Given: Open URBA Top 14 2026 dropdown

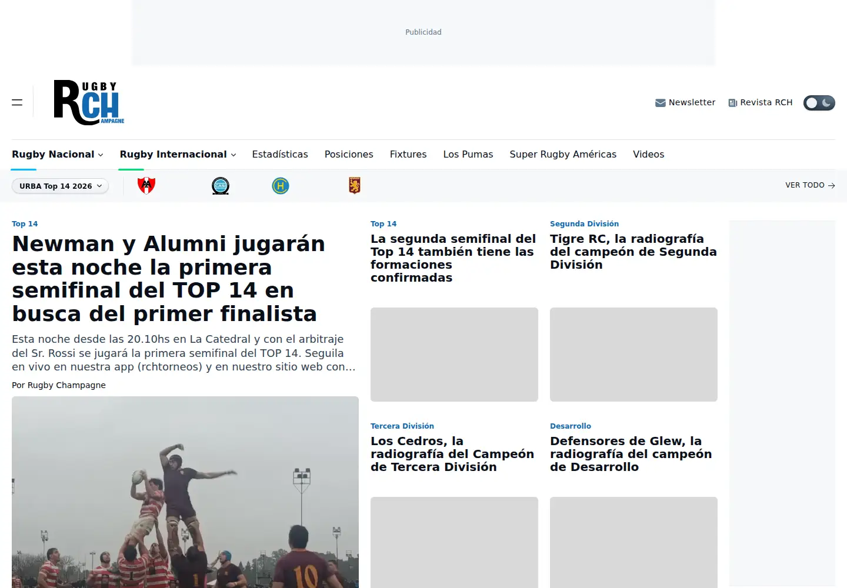Looking at the screenshot, I should click(61, 186).
